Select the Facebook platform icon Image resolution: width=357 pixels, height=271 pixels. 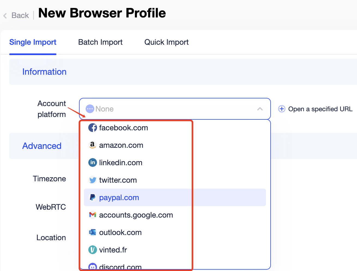pyautogui.click(x=93, y=128)
